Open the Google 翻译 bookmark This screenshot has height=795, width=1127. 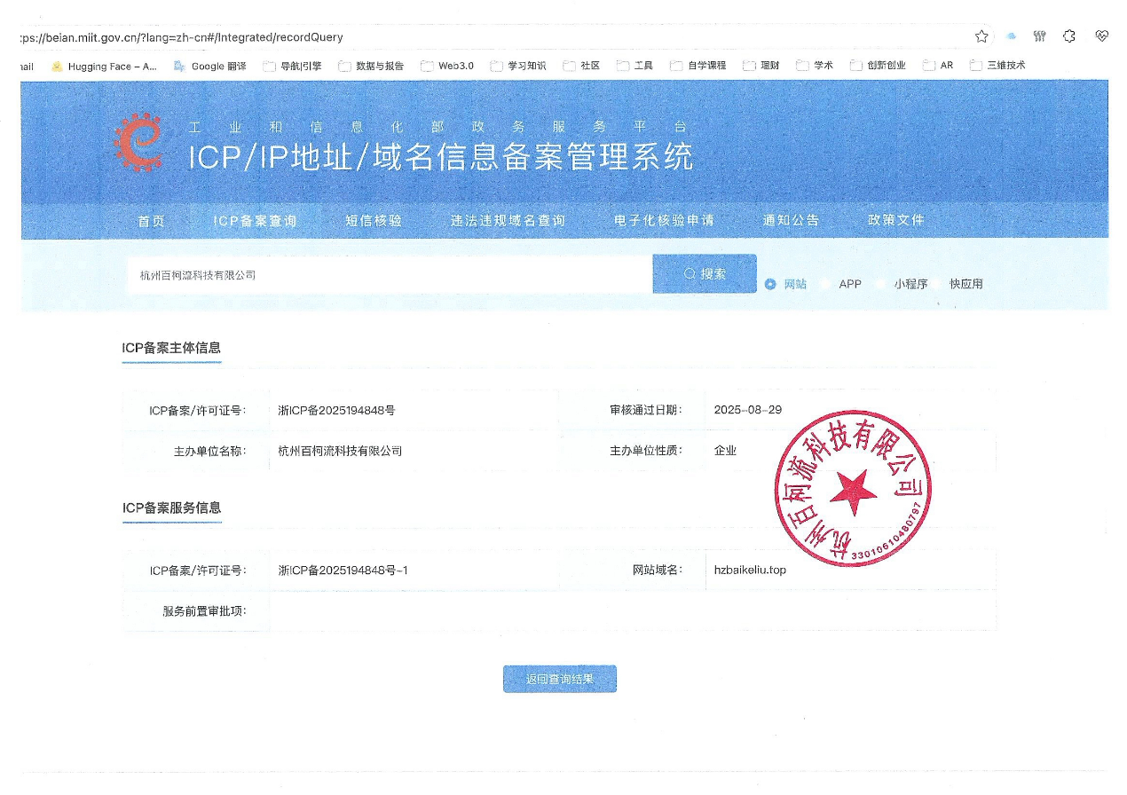pyautogui.click(x=210, y=66)
